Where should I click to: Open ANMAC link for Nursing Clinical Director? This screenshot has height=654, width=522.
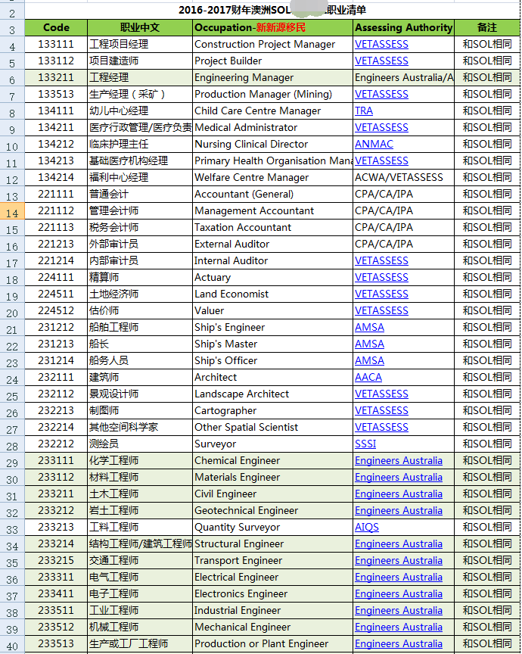pos(374,145)
